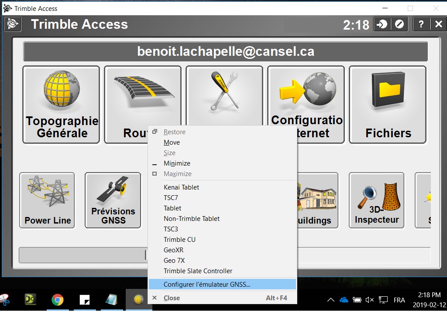Open the Fichiers folder tile
The height and width of the screenshot is (312, 447).
(388, 105)
